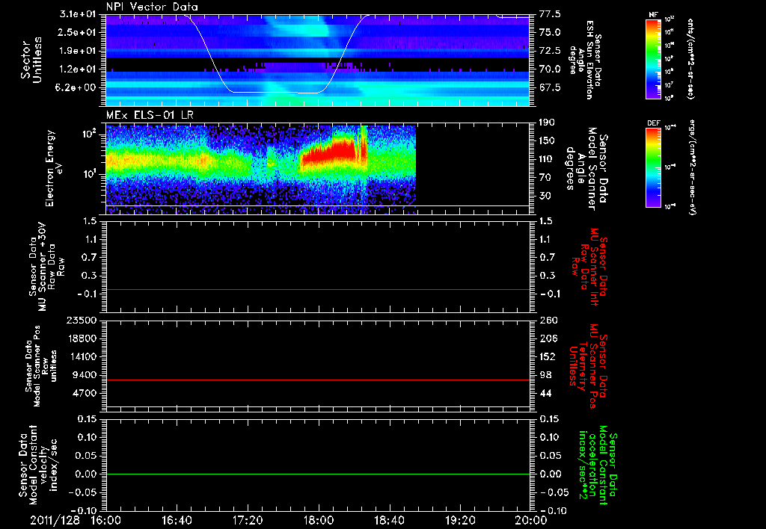
Task: Click the 'Electron Energy eV' axis label
Action: coord(54,168)
